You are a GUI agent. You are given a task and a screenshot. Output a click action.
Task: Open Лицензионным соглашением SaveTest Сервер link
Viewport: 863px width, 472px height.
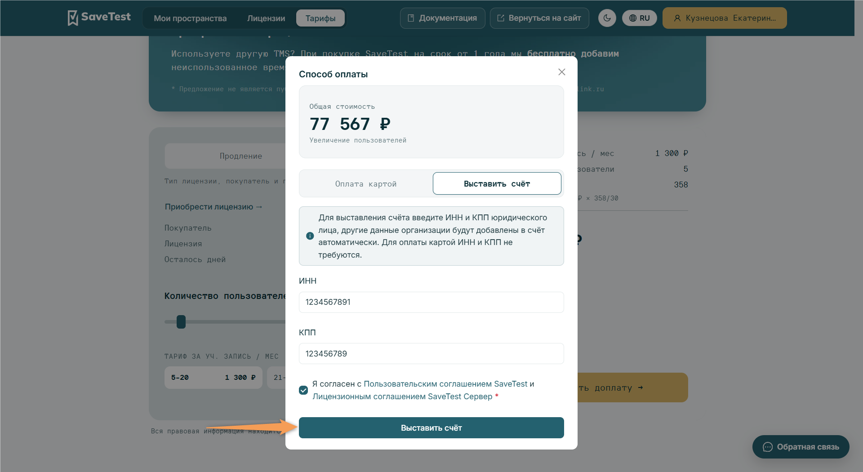tap(402, 396)
